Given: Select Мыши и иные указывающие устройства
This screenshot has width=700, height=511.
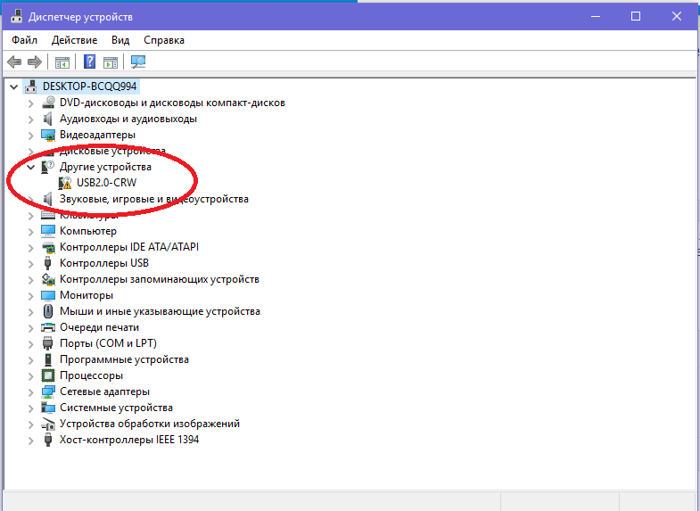Looking at the screenshot, I should tap(160, 311).
